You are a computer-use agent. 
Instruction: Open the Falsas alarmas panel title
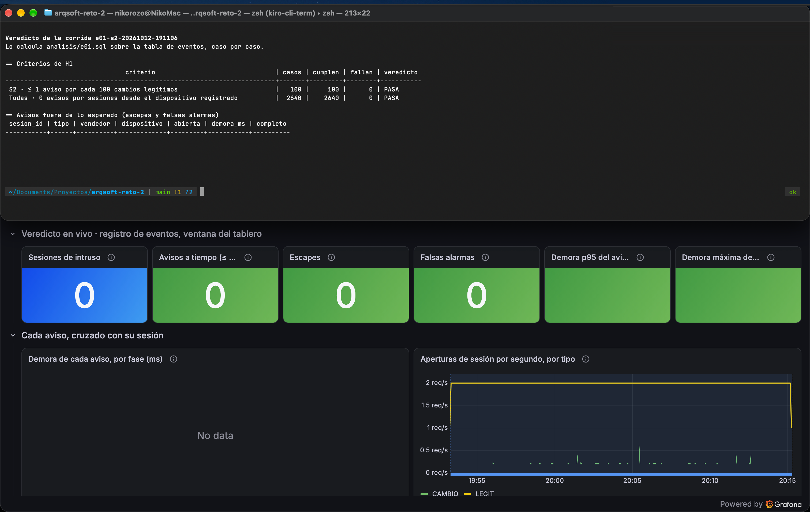[x=447, y=257]
